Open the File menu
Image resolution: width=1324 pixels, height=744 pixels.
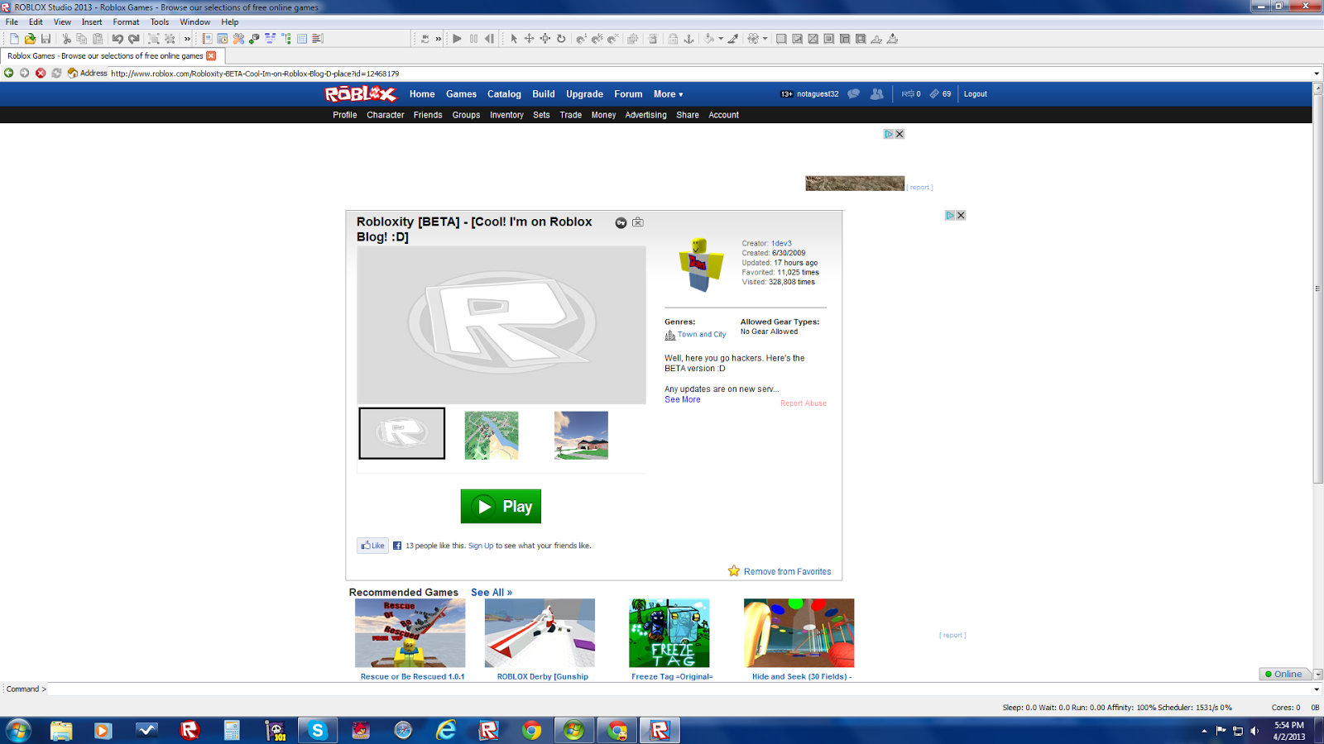click(x=12, y=22)
